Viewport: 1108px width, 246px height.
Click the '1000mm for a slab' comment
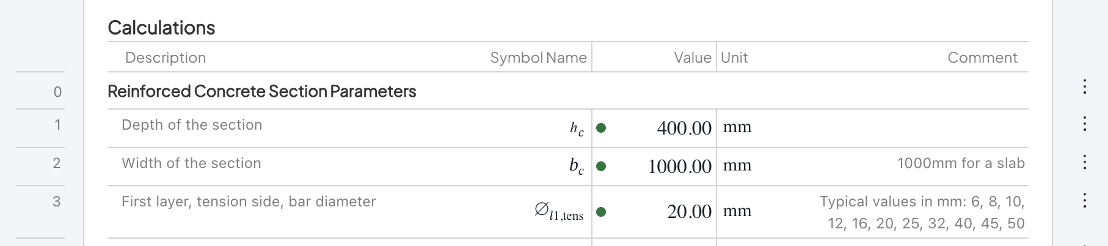[x=960, y=163]
